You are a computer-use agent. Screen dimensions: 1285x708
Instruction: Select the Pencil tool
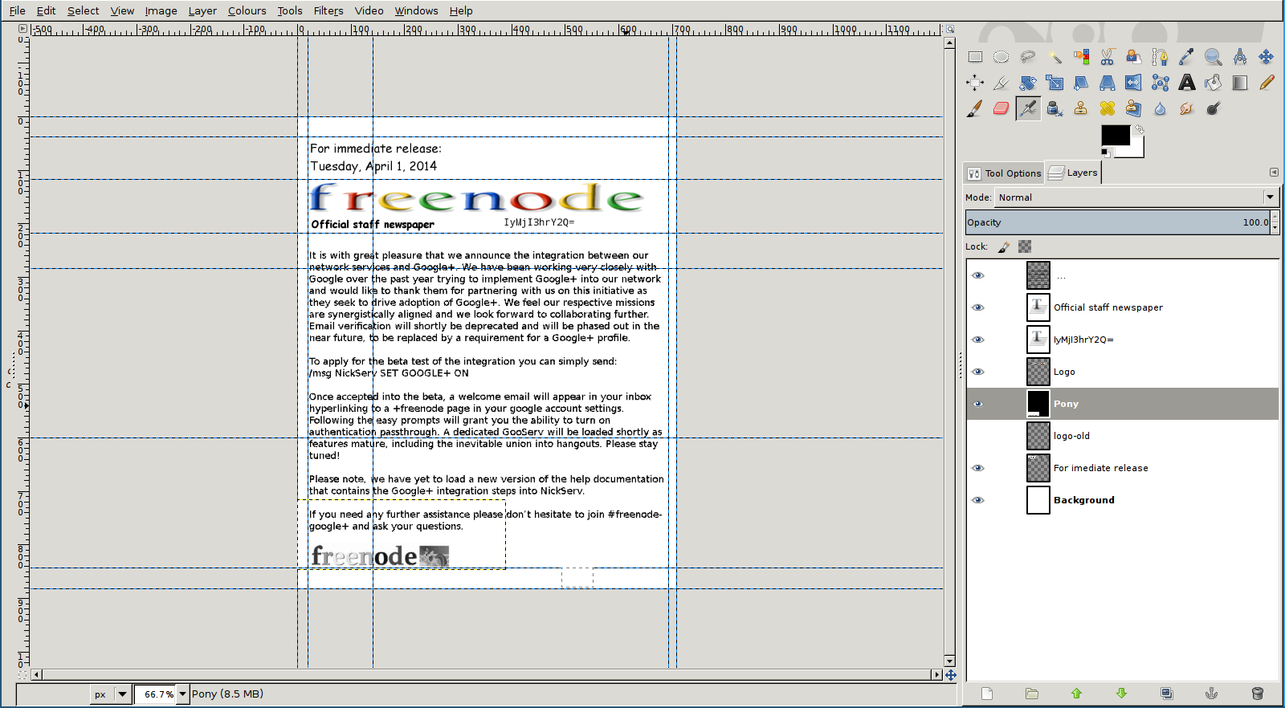(1267, 83)
